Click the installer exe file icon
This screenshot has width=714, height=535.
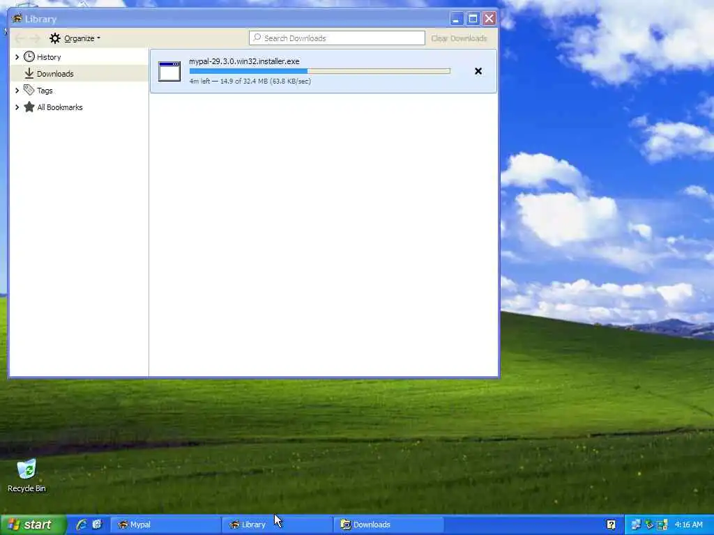[169, 72]
